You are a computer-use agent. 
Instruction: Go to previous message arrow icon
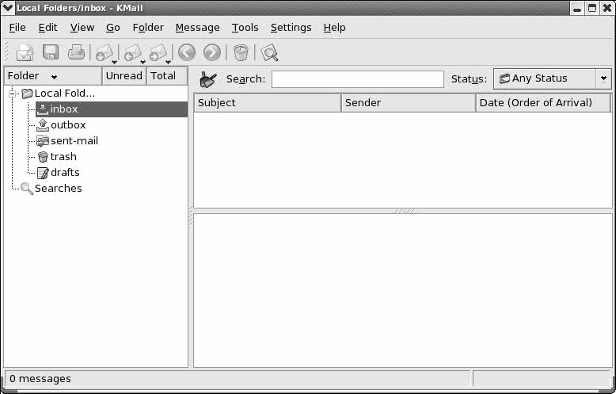[187, 52]
